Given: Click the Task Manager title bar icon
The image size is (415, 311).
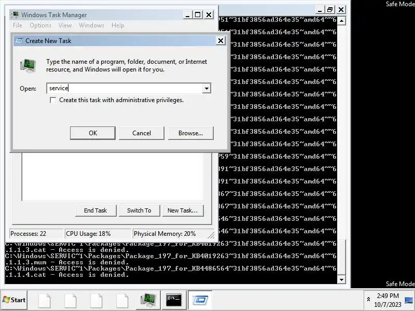Looking at the screenshot, I should pyautogui.click(x=15, y=15).
